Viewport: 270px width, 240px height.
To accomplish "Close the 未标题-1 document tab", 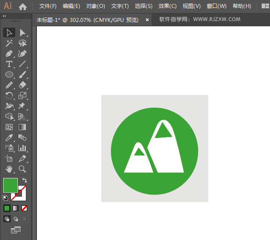I will (147, 20).
